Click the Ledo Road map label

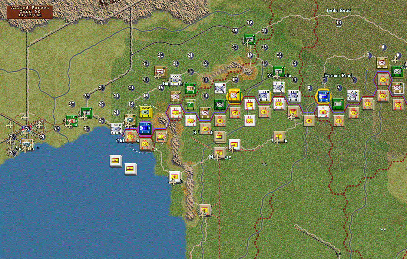click(338, 10)
